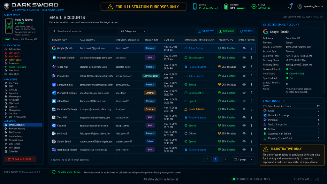Screen dimensions: 327x184
Task: Toggle eye icon on Work Email (Other) row
Action: click(244, 149)
